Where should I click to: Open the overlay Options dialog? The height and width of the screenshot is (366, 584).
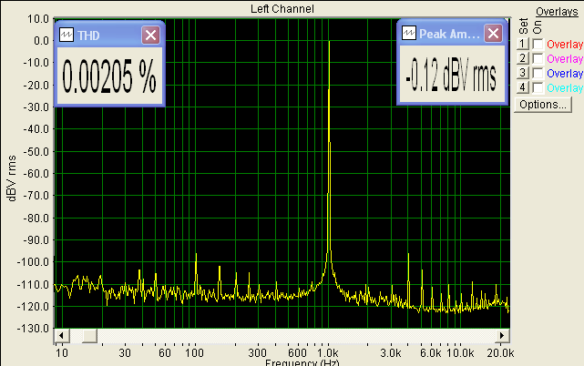coord(543,105)
